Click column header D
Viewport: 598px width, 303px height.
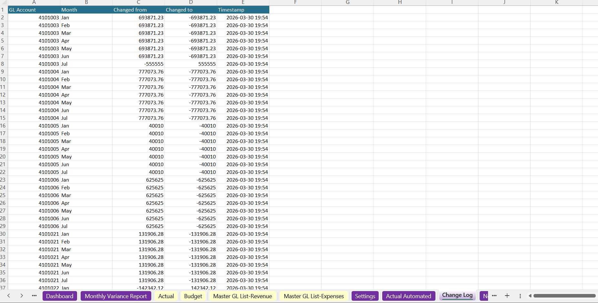[x=191, y=2]
